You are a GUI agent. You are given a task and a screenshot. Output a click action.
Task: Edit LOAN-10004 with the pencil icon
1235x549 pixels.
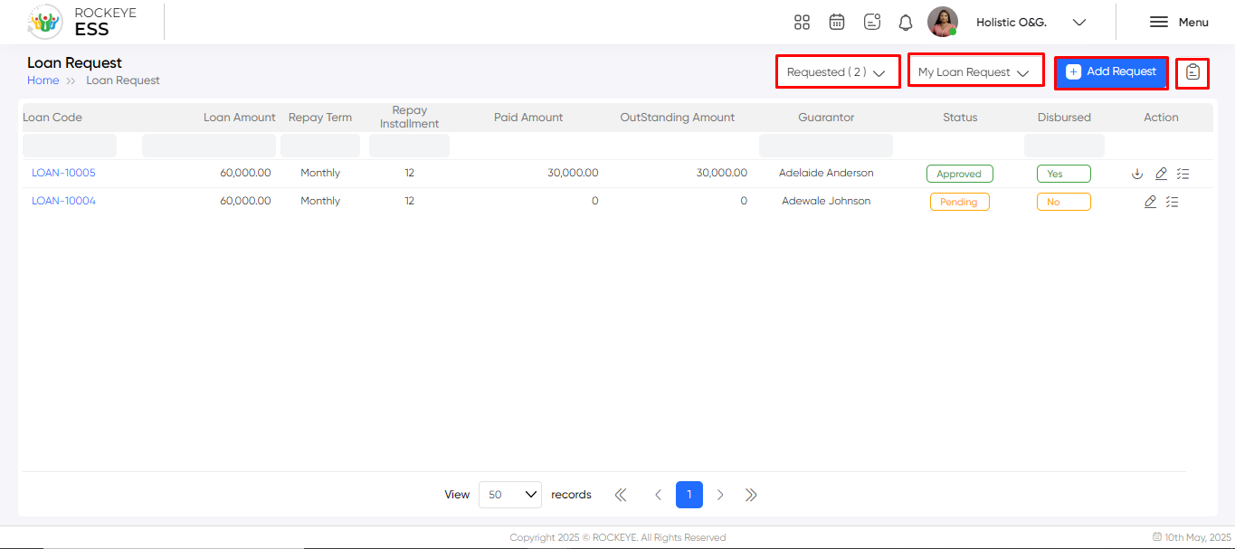tap(1150, 202)
